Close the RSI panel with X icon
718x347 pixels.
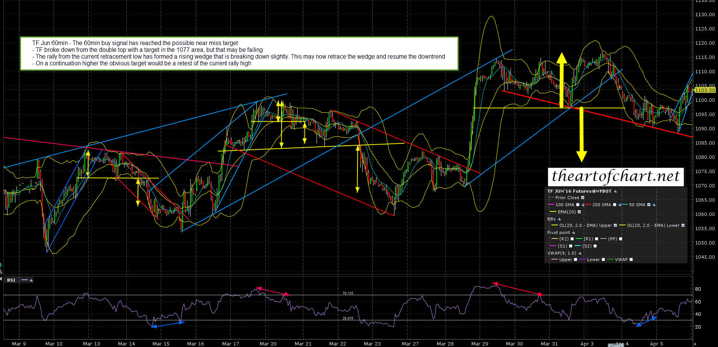1,279
